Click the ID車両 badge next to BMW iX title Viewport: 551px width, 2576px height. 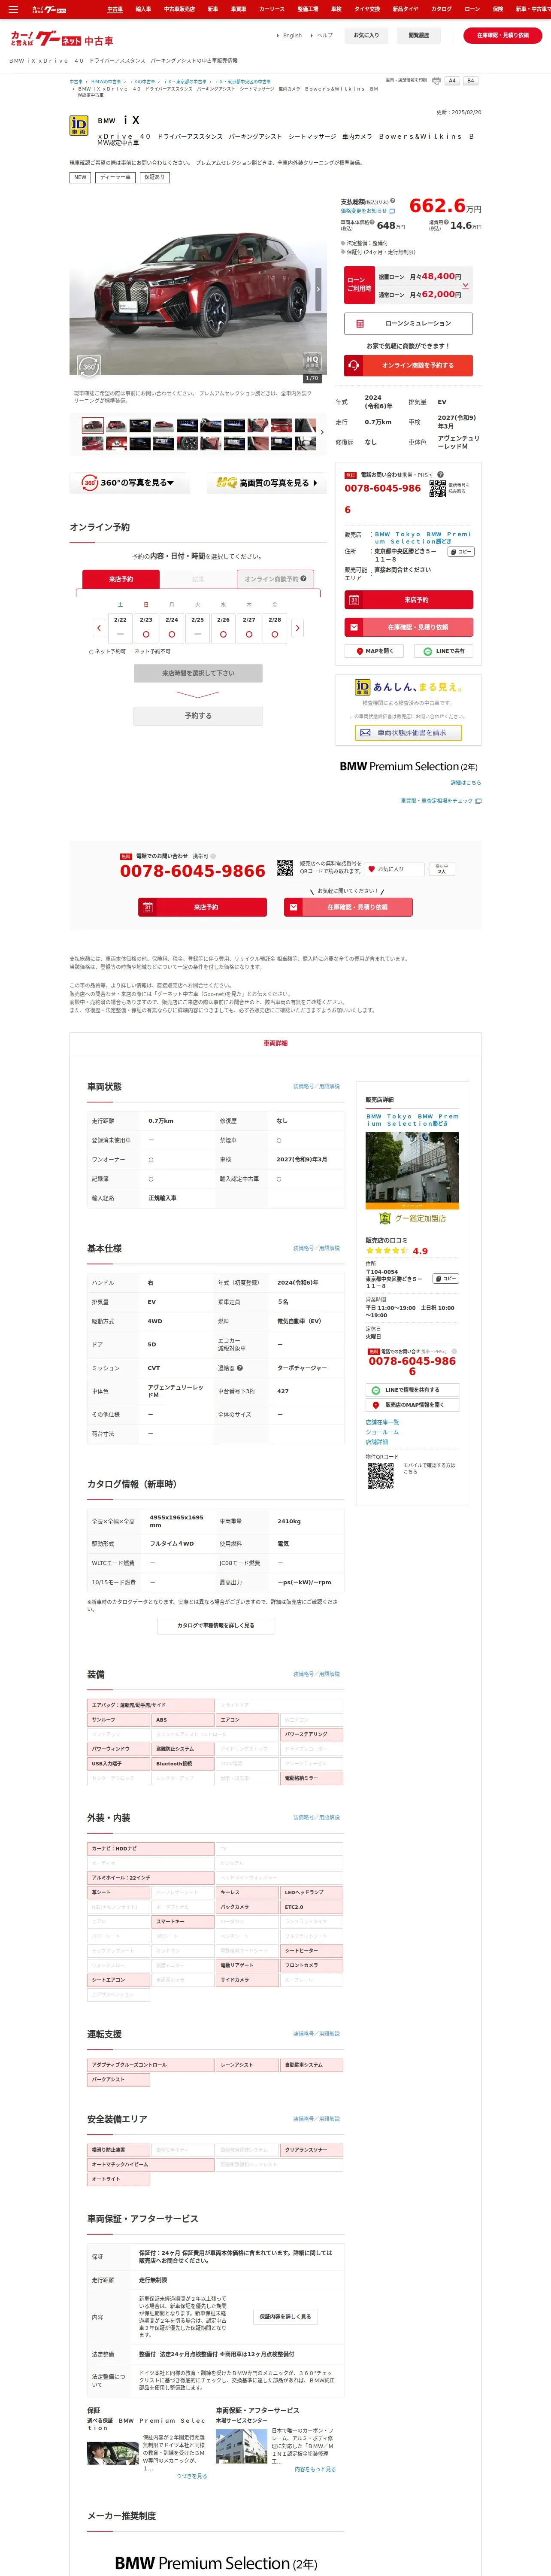coord(78,125)
